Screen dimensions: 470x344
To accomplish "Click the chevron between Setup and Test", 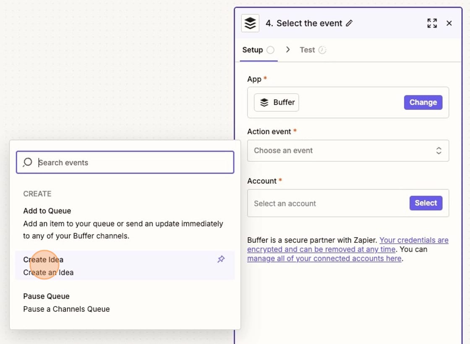I will [x=288, y=50].
